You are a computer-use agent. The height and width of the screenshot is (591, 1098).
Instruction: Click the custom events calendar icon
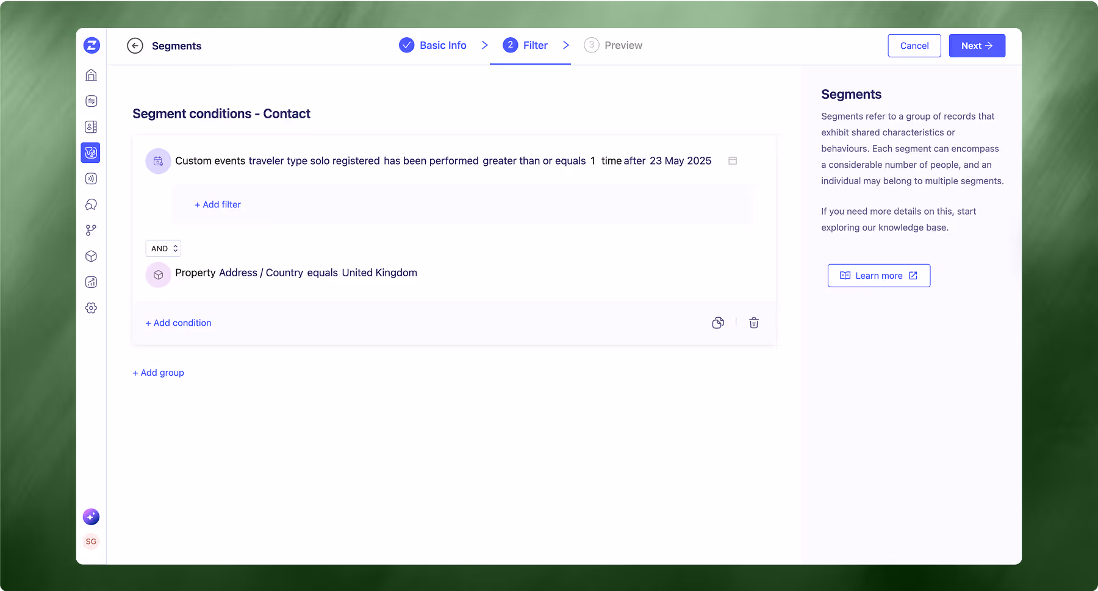(158, 161)
